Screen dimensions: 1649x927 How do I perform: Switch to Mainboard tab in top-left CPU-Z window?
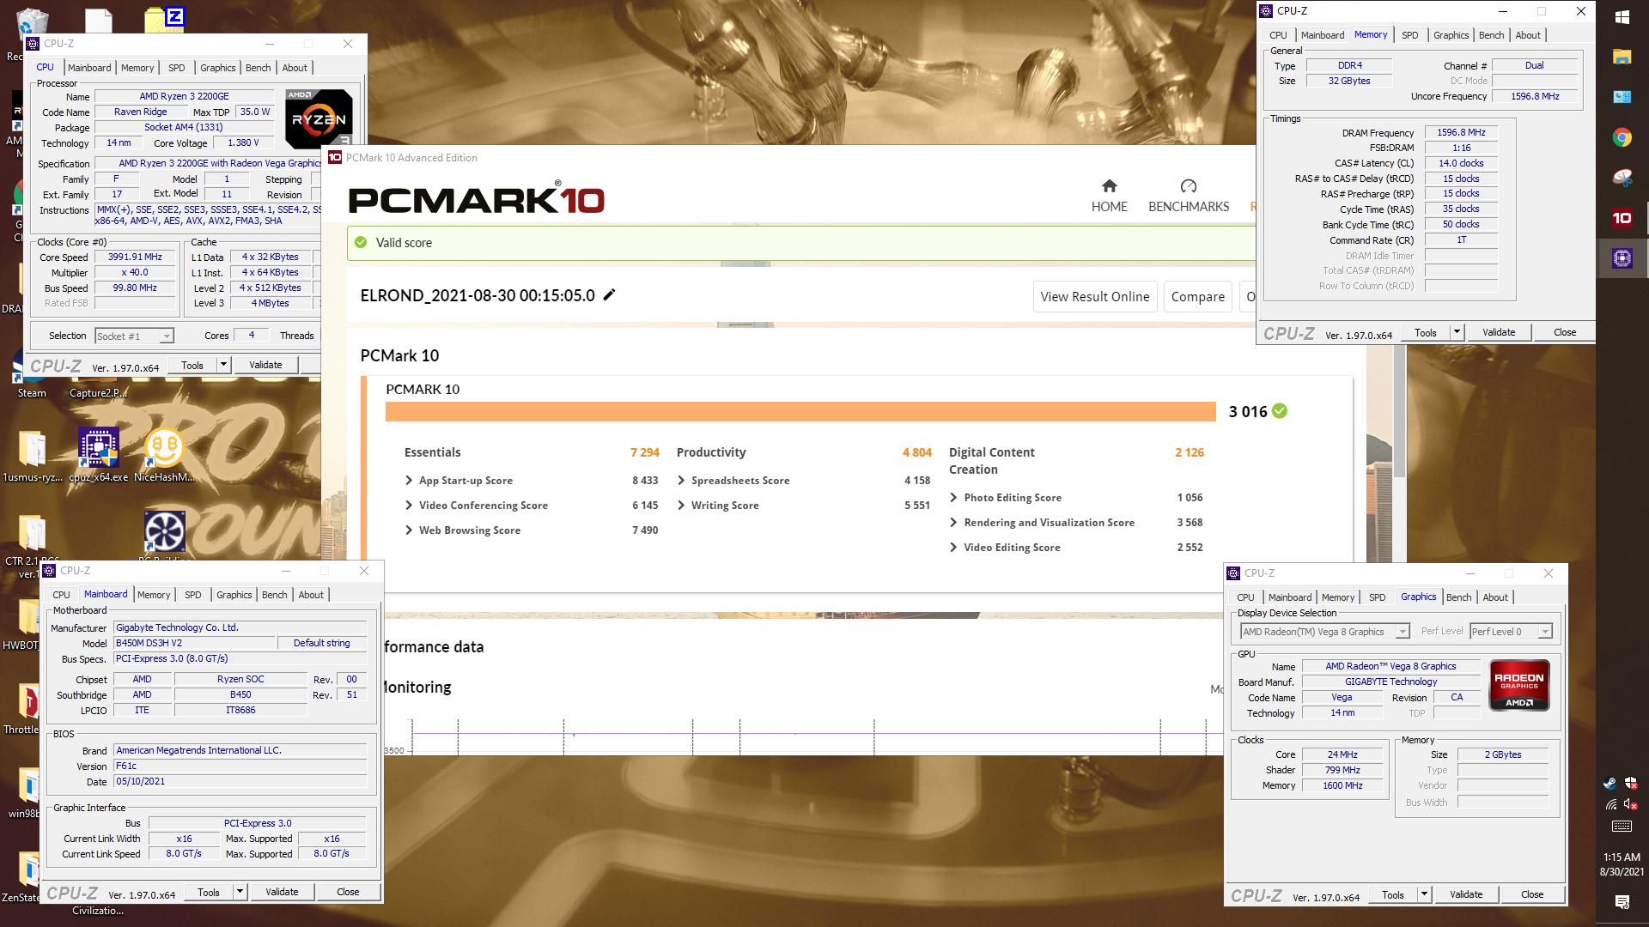tap(89, 68)
